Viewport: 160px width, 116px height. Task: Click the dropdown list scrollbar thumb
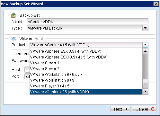145,84
